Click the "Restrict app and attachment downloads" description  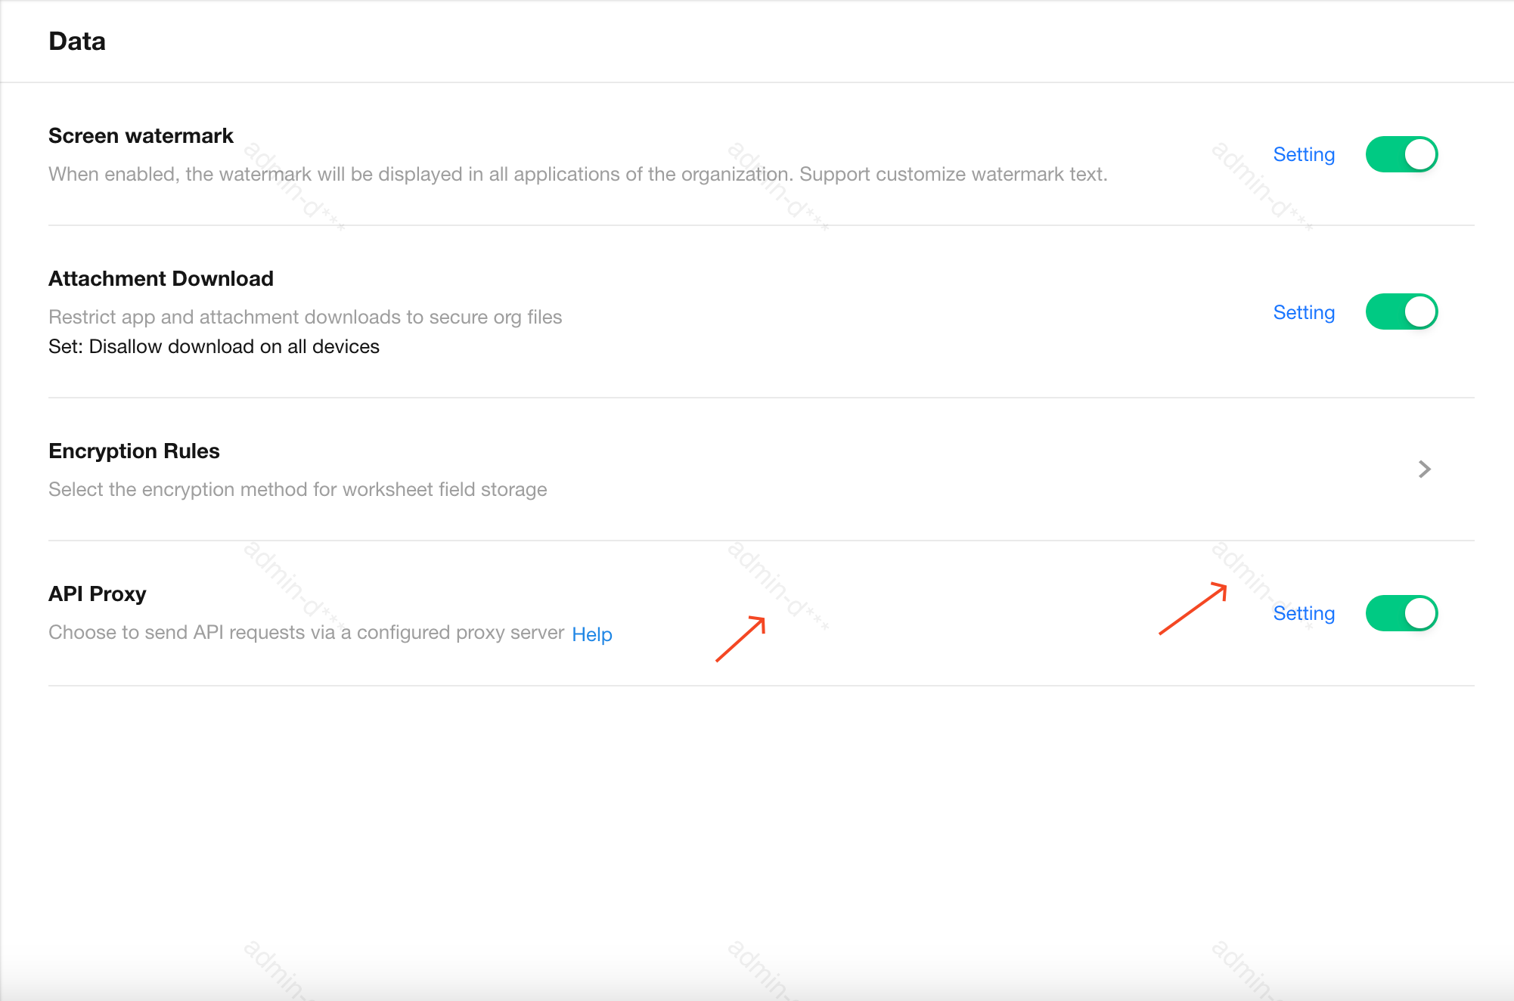pyautogui.click(x=305, y=317)
